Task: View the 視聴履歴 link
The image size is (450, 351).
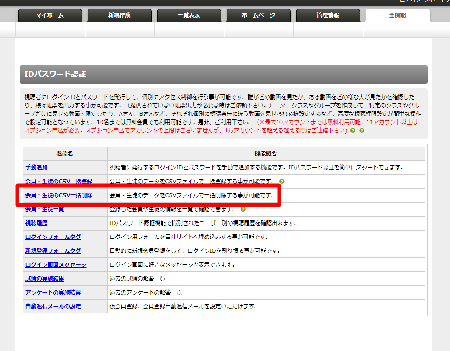Action: pos(36,223)
